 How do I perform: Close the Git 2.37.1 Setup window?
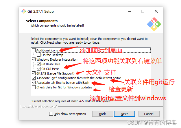click(156, 11)
